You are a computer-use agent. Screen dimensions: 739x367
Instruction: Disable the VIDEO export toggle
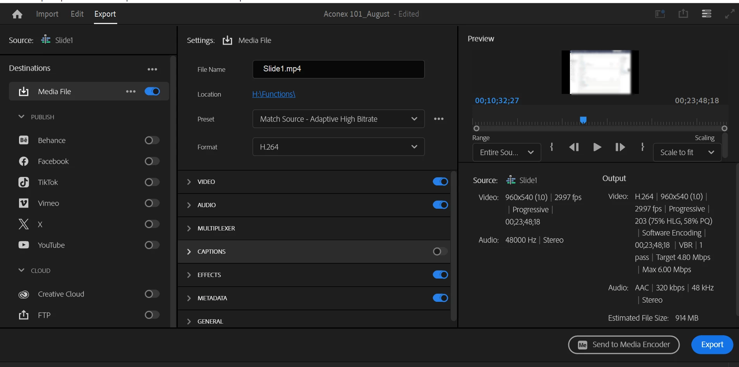pos(440,182)
